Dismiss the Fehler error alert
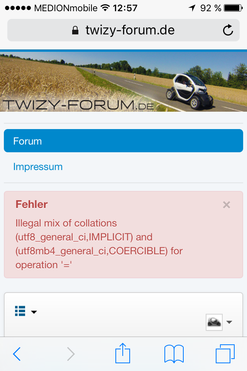The image size is (247, 371). (227, 205)
